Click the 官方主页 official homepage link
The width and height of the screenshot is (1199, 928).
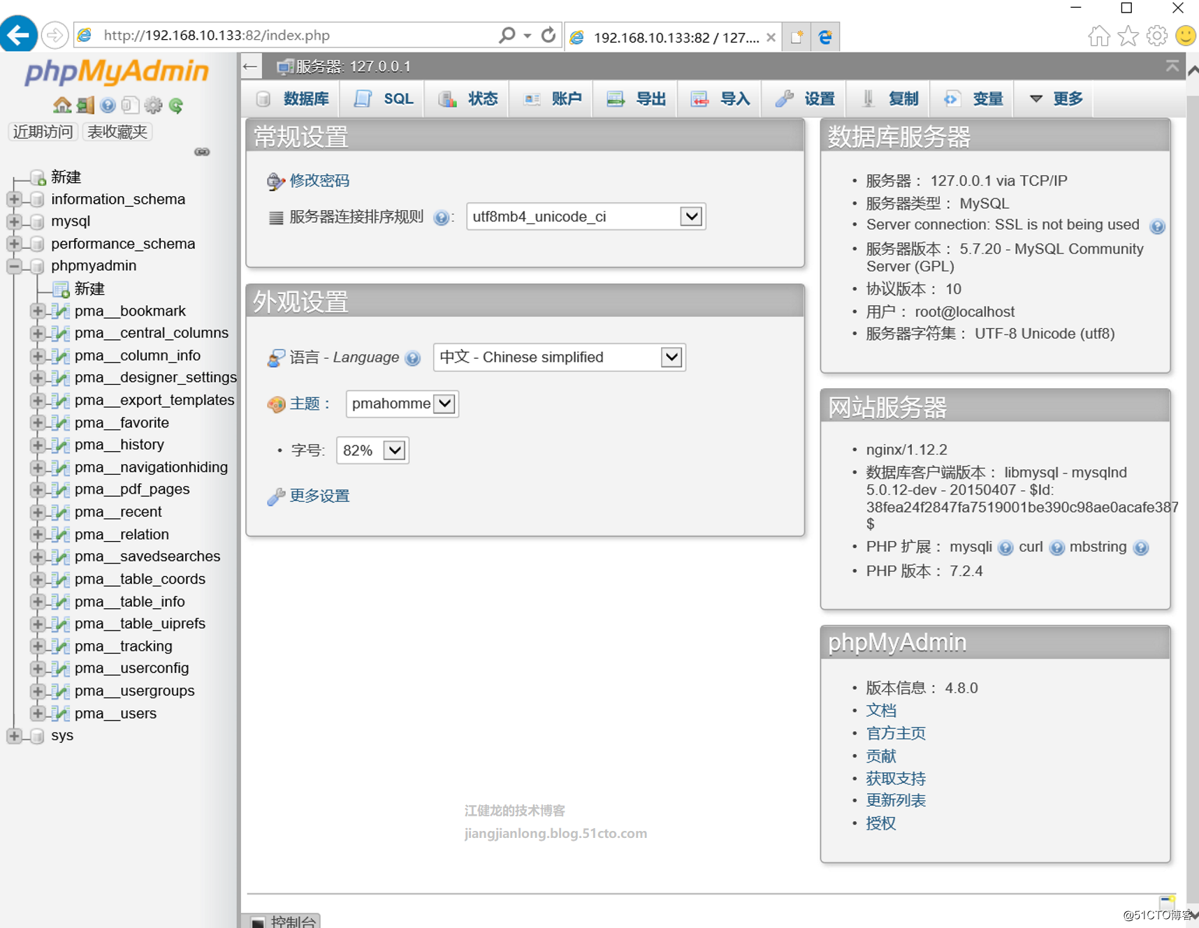click(896, 733)
